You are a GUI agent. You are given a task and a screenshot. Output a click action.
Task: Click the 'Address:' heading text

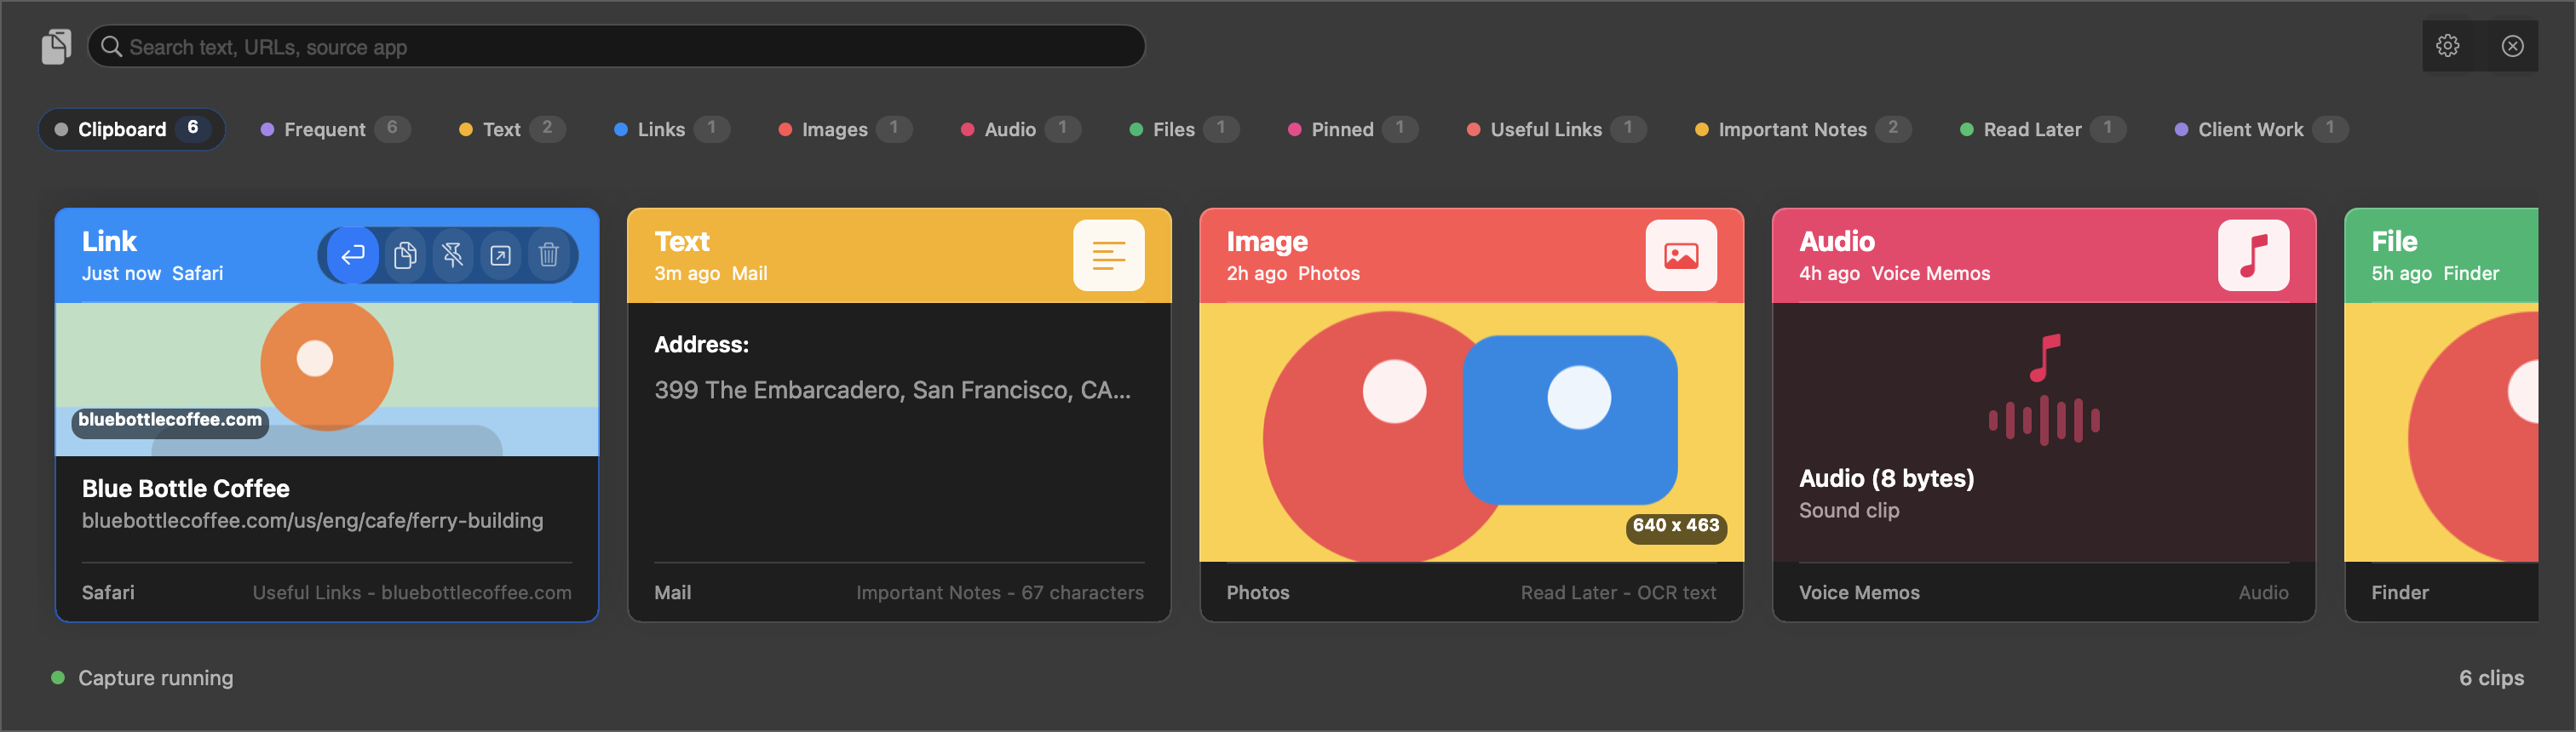point(701,345)
